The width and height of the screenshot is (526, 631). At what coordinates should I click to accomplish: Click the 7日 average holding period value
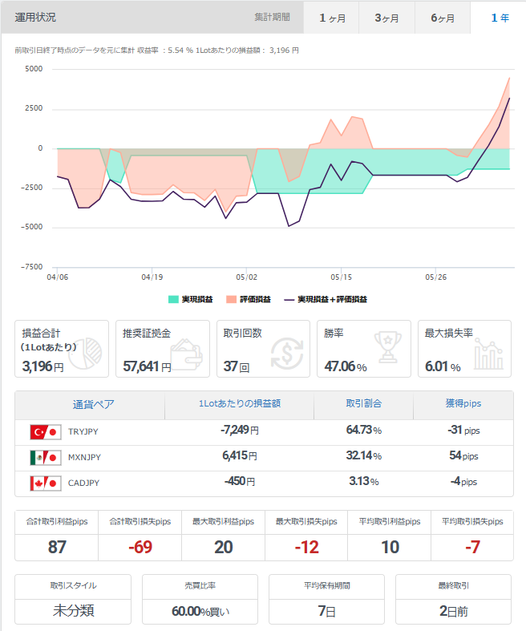pos(326,612)
